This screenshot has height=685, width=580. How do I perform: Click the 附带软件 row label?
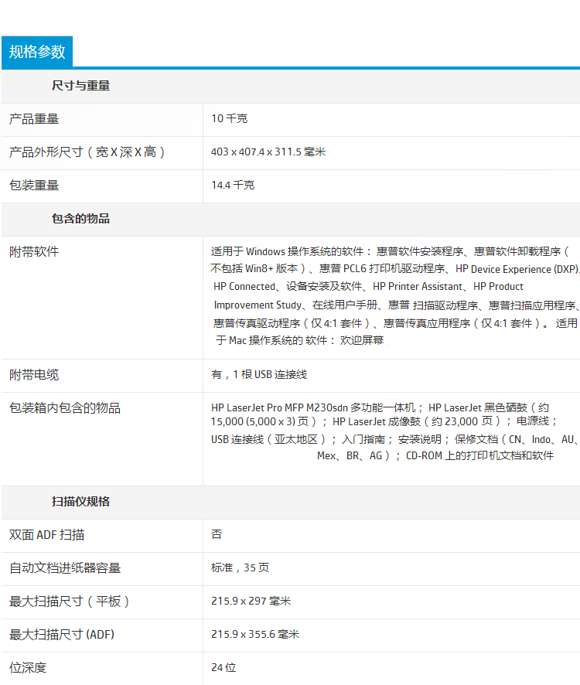tap(34, 251)
